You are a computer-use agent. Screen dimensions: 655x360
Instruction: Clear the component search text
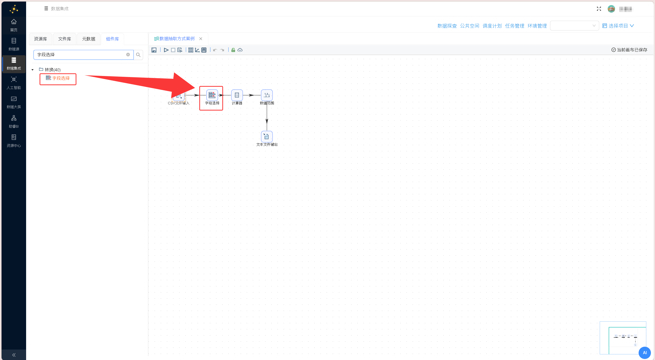[x=128, y=55]
